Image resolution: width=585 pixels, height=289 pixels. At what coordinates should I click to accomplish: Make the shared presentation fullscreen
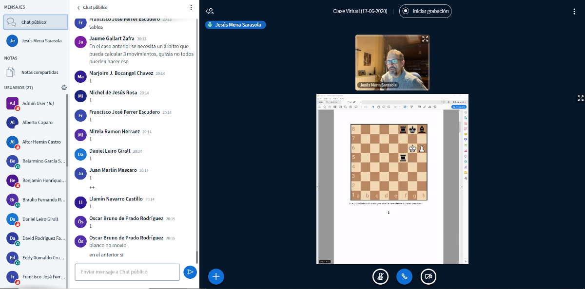[580, 98]
